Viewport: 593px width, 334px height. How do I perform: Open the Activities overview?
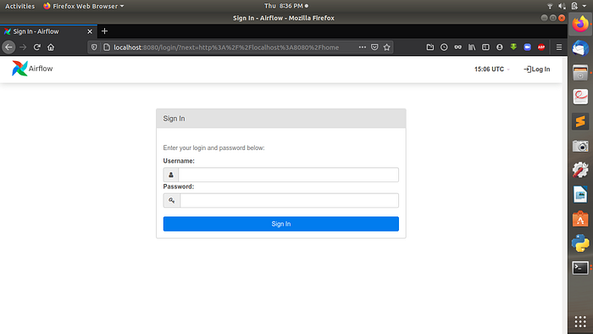coord(19,6)
